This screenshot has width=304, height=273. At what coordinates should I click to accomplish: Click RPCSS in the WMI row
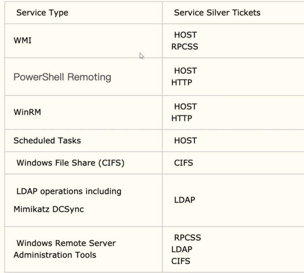[x=184, y=47]
